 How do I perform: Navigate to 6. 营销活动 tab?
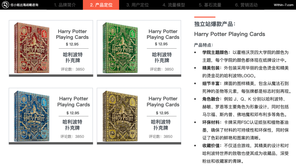[x=246, y=5]
